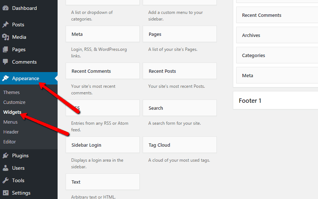This screenshot has width=318, height=199.
Task: Select the available Pages widget
Action: 180,34
